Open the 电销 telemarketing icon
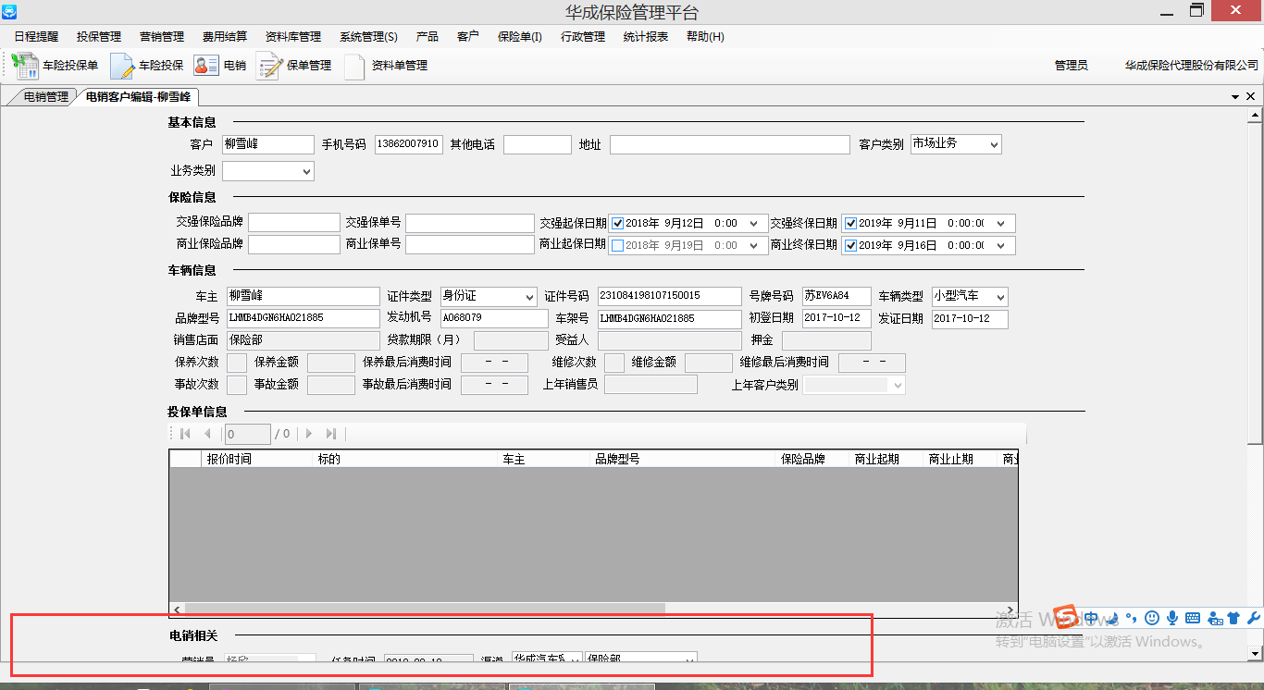 (205, 66)
